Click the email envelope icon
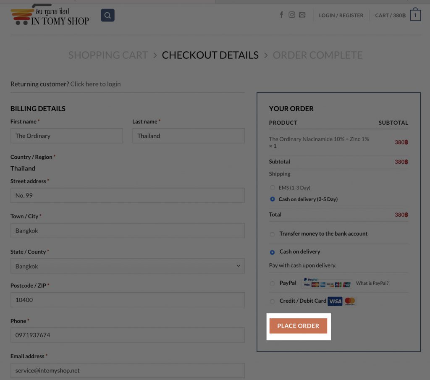The height and width of the screenshot is (380, 430). pyautogui.click(x=302, y=15)
